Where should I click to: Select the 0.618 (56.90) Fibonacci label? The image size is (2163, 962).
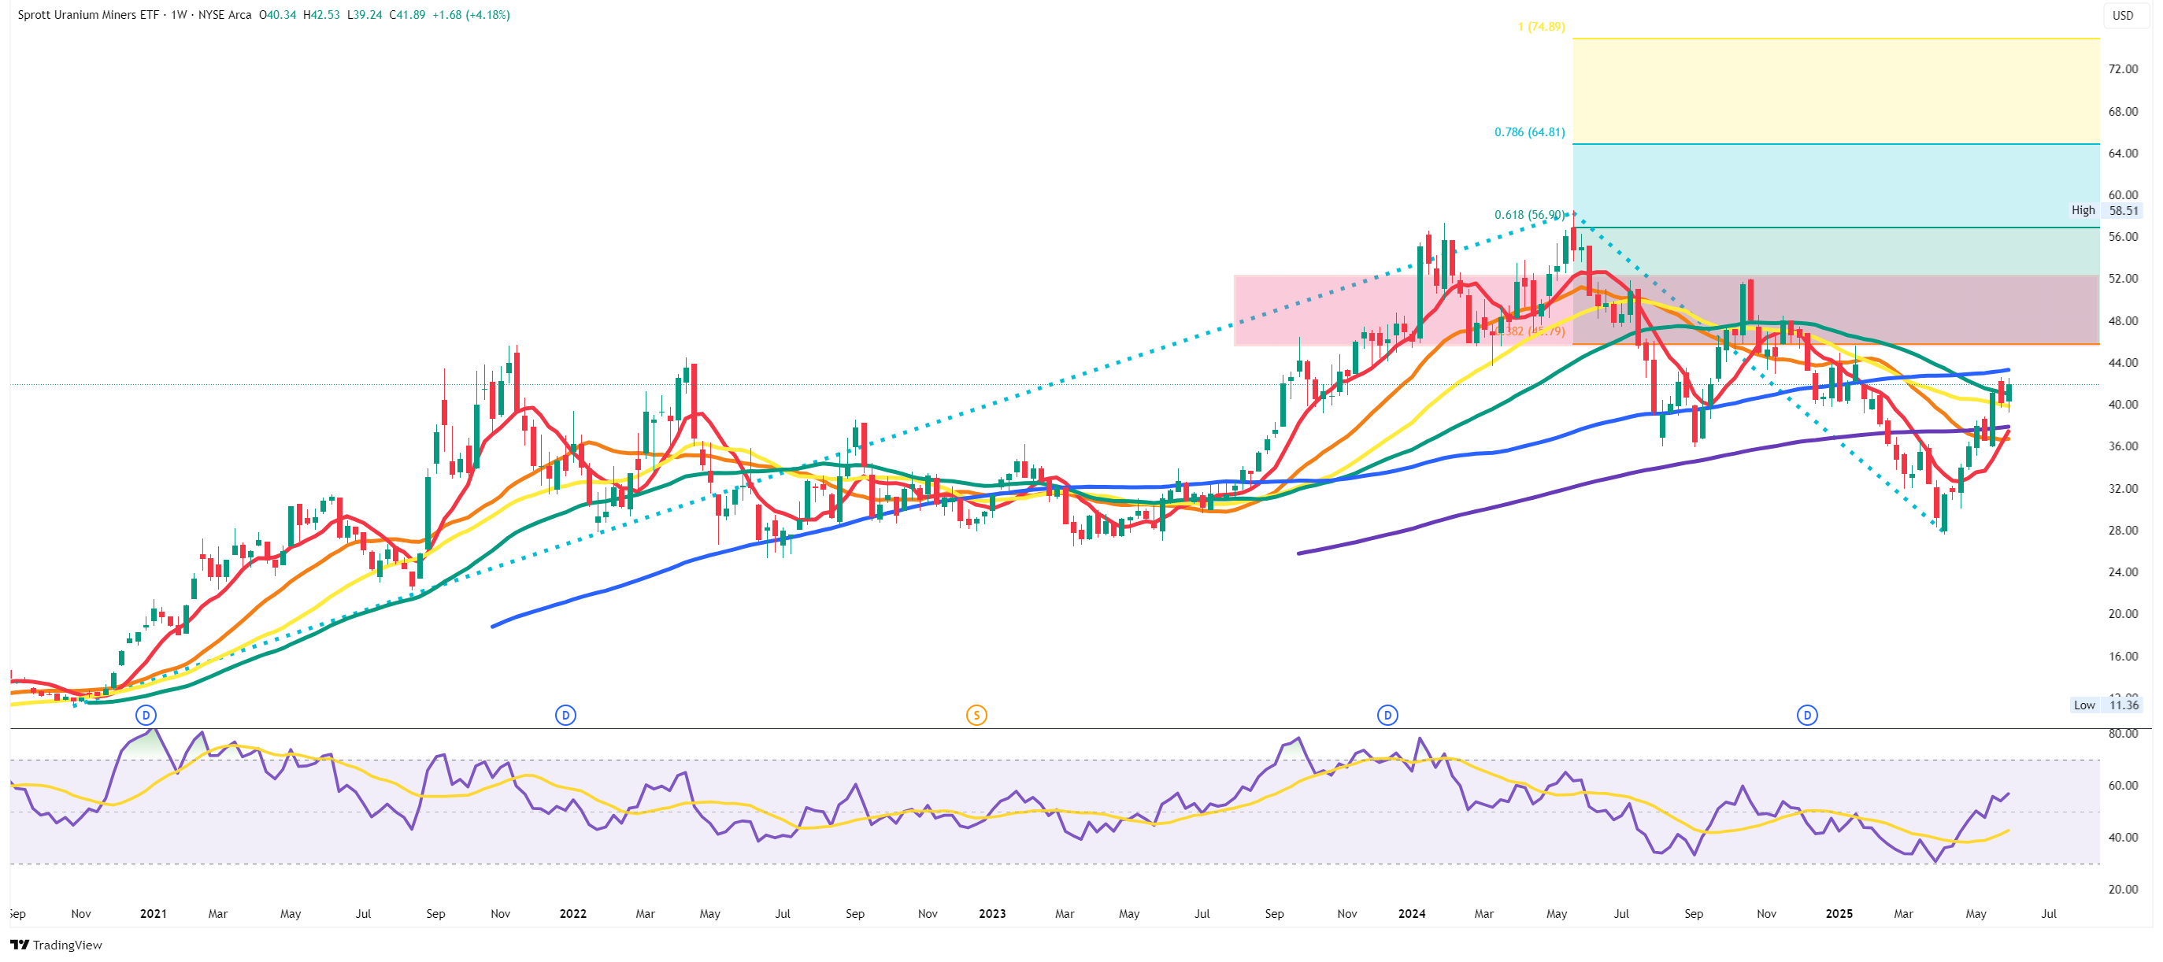(x=1529, y=215)
